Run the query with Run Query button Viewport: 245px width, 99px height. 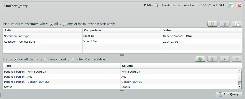pyautogui.click(x=229, y=94)
